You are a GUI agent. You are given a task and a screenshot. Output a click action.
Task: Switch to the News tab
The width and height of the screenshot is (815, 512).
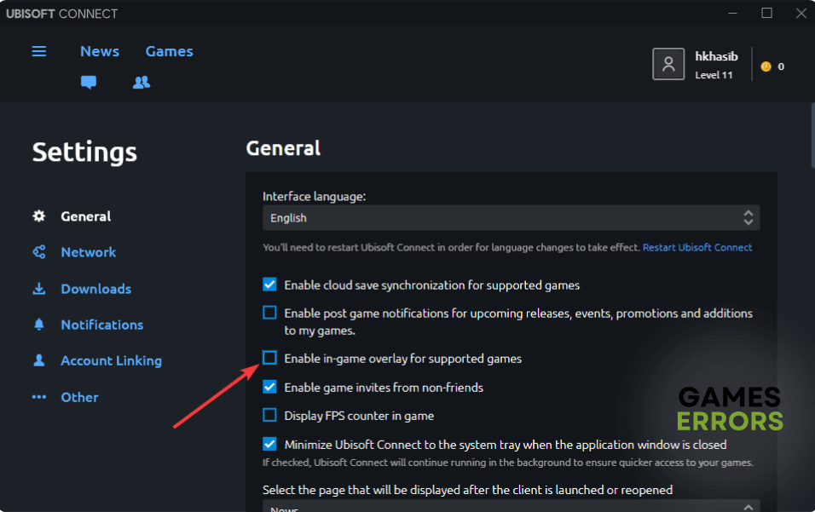(100, 51)
